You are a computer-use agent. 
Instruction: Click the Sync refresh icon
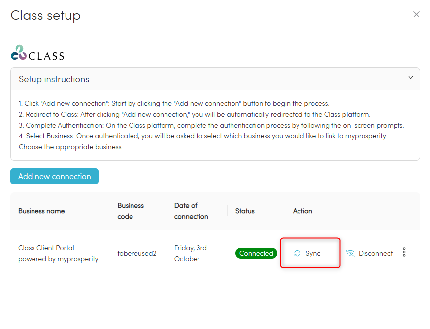[298, 253]
